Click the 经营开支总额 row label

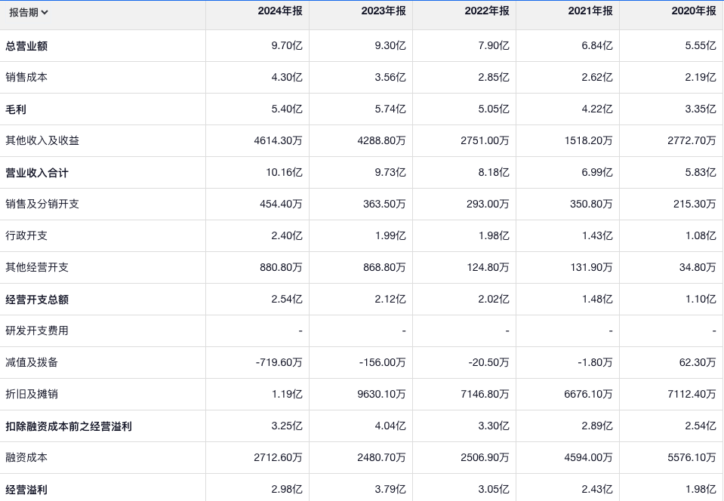[x=37, y=300]
